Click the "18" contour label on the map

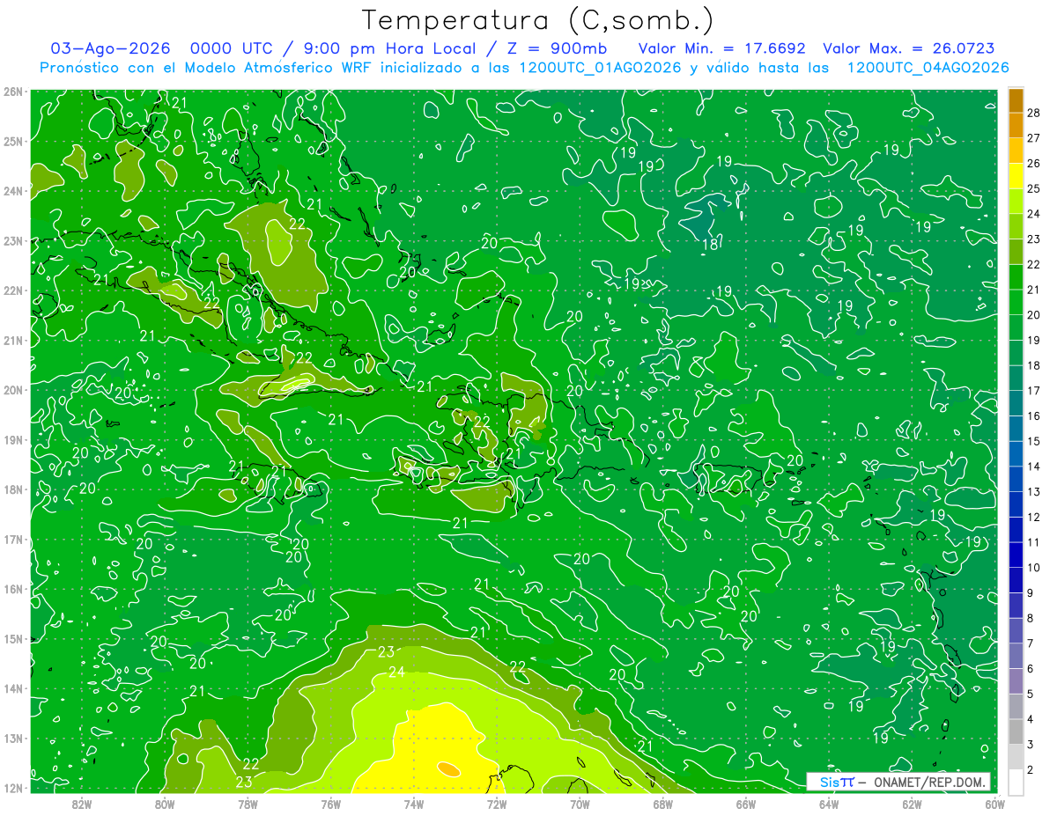click(710, 245)
